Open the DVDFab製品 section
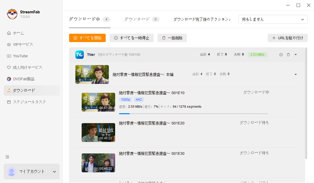314x183 pixels. coord(9,79)
